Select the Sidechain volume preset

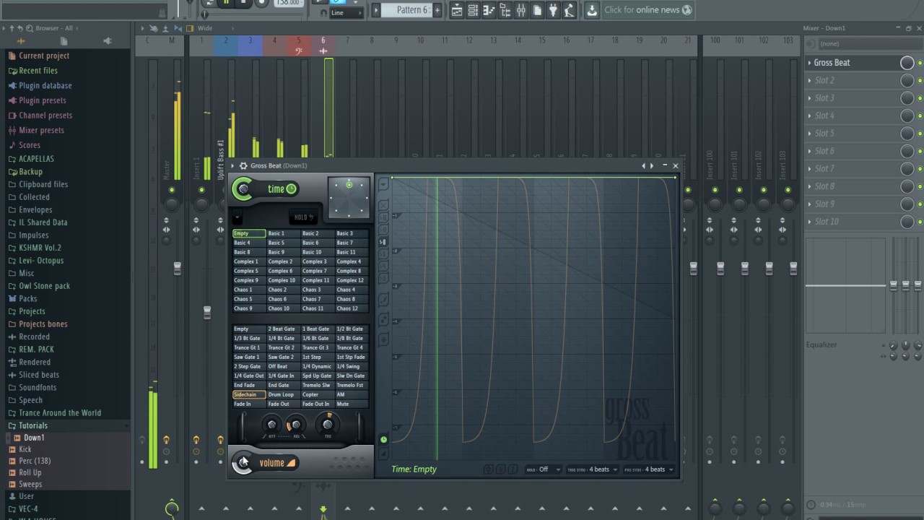coord(249,395)
